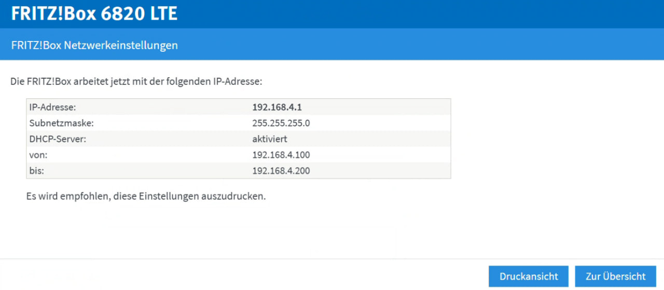Image resolution: width=664 pixels, height=290 pixels.
Task: Click 'Die FRITZ!Box arbeitet jetzt' at sentence start
Action: (67, 82)
